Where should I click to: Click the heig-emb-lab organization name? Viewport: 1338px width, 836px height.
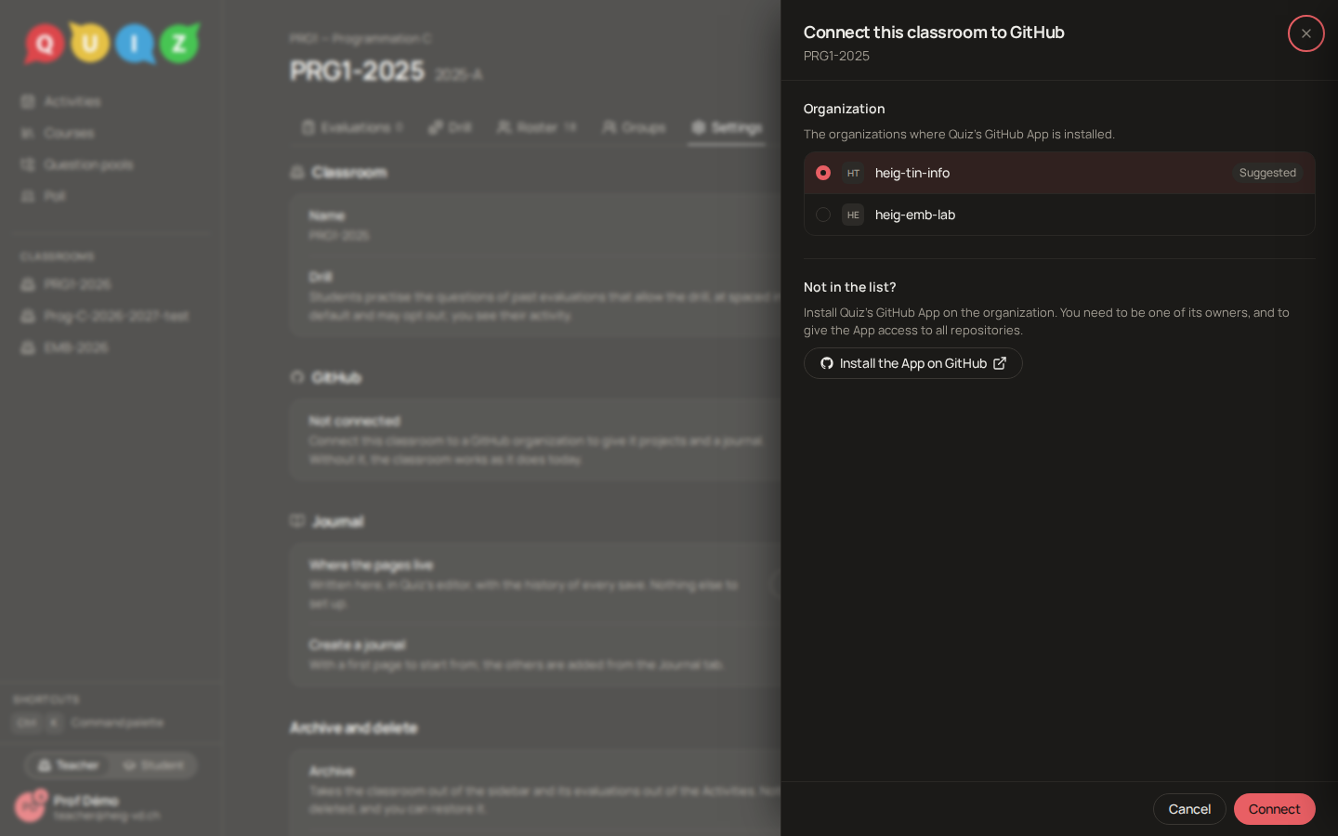915,215
